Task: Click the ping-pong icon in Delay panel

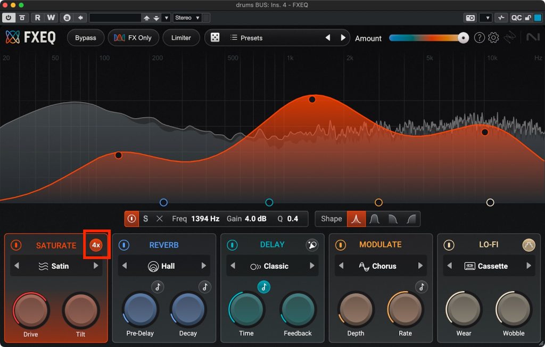Action: pos(312,245)
